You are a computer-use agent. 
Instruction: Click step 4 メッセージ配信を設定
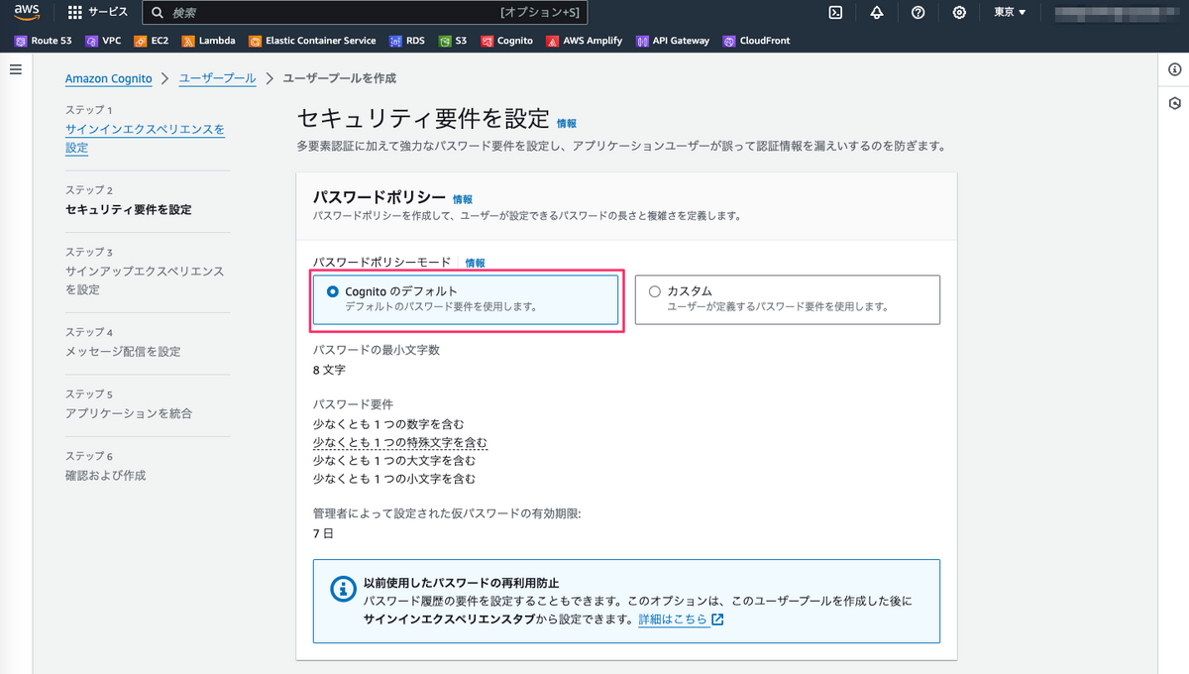pos(123,352)
